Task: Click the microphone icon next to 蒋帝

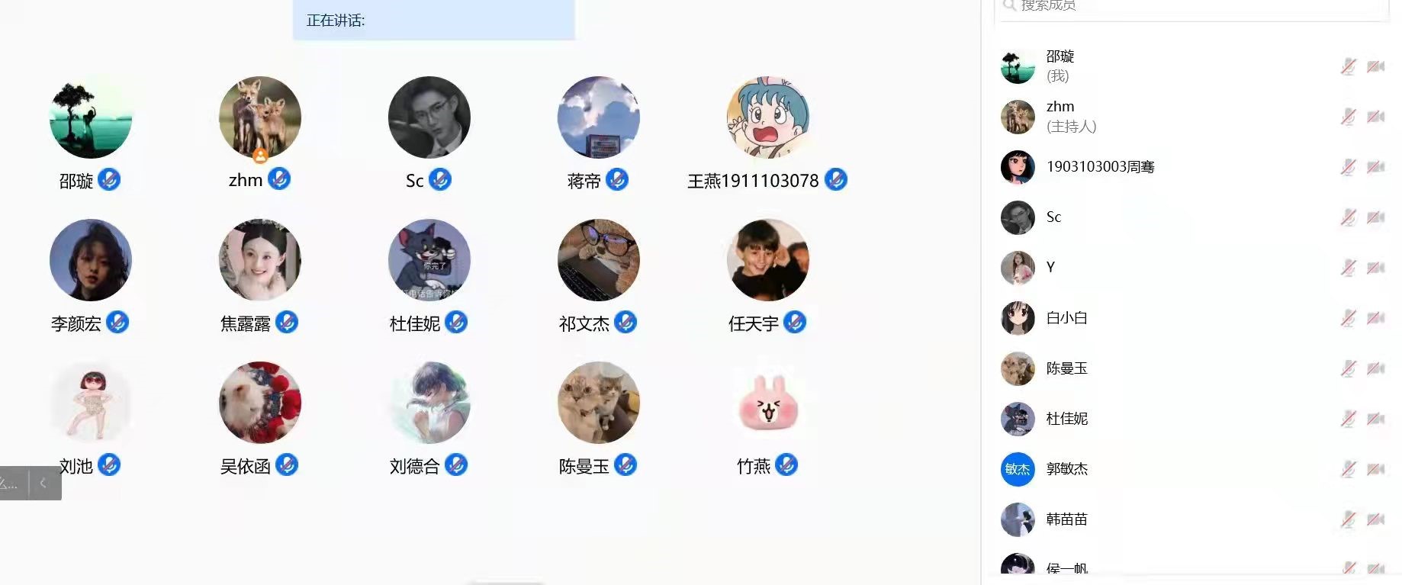Action: point(617,180)
